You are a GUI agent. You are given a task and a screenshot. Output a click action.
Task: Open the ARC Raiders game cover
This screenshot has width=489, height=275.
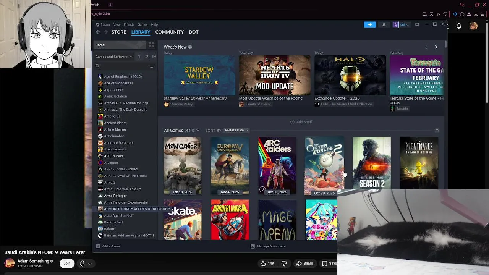(x=277, y=166)
